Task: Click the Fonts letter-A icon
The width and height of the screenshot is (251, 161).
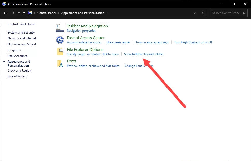Action: pos(60,63)
